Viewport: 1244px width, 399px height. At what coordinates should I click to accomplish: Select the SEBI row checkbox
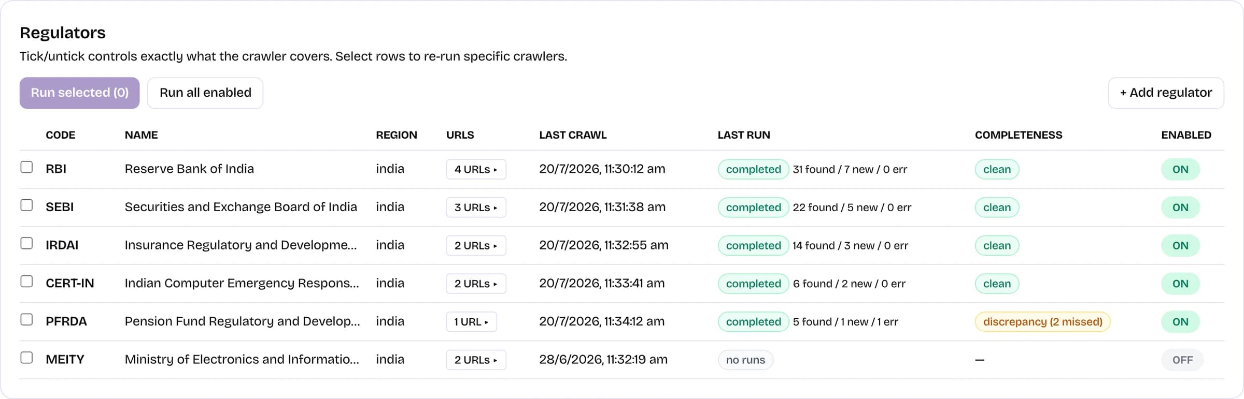(x=26, y=205)
